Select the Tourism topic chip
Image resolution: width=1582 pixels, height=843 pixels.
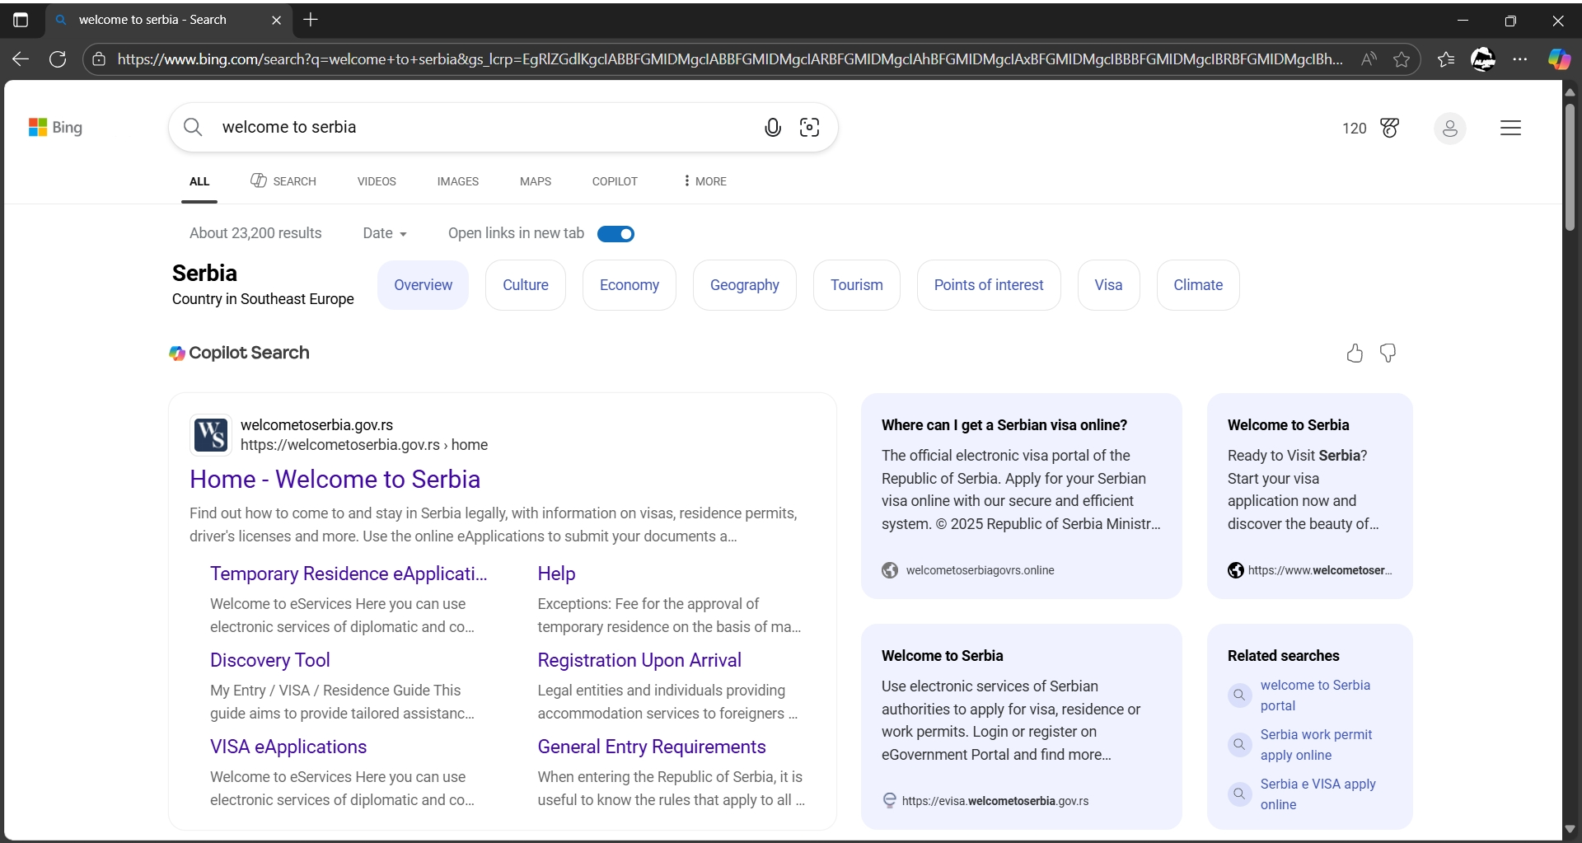856,285
